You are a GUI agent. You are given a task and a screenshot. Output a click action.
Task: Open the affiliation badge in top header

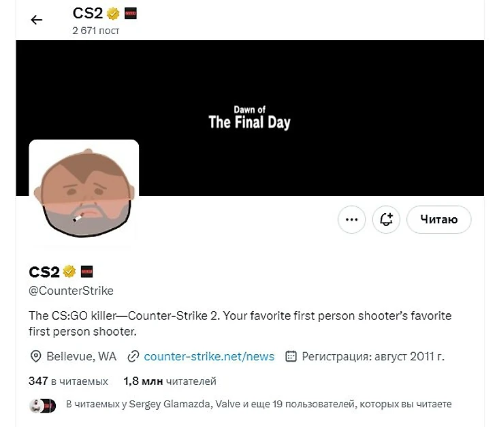pos(130,14)
